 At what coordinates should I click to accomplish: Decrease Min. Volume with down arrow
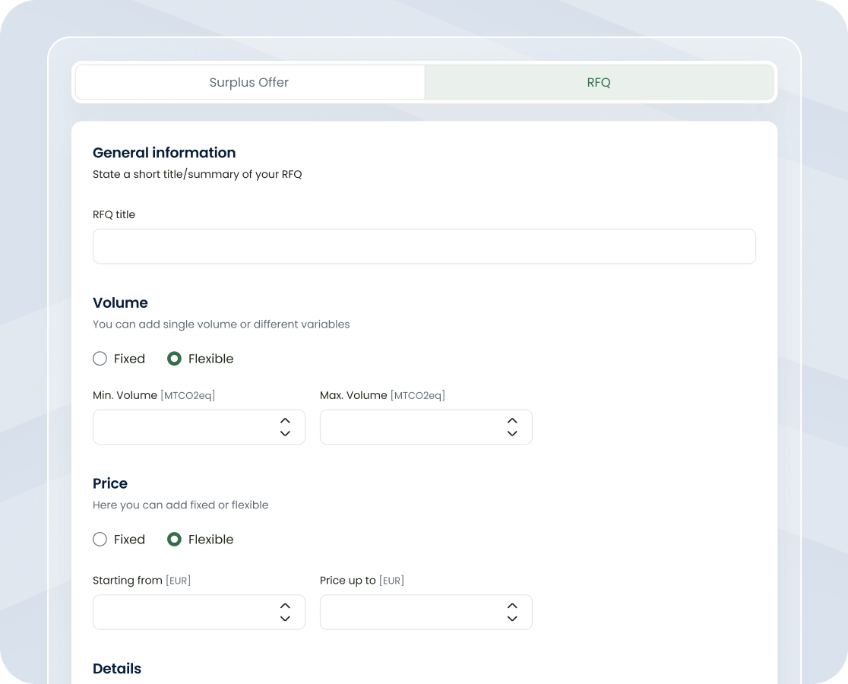285,433
